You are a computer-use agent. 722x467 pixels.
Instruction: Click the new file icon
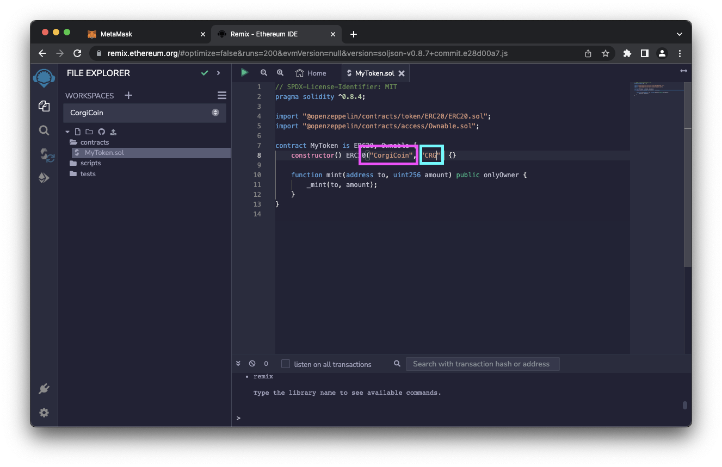[x=77, y=132]
